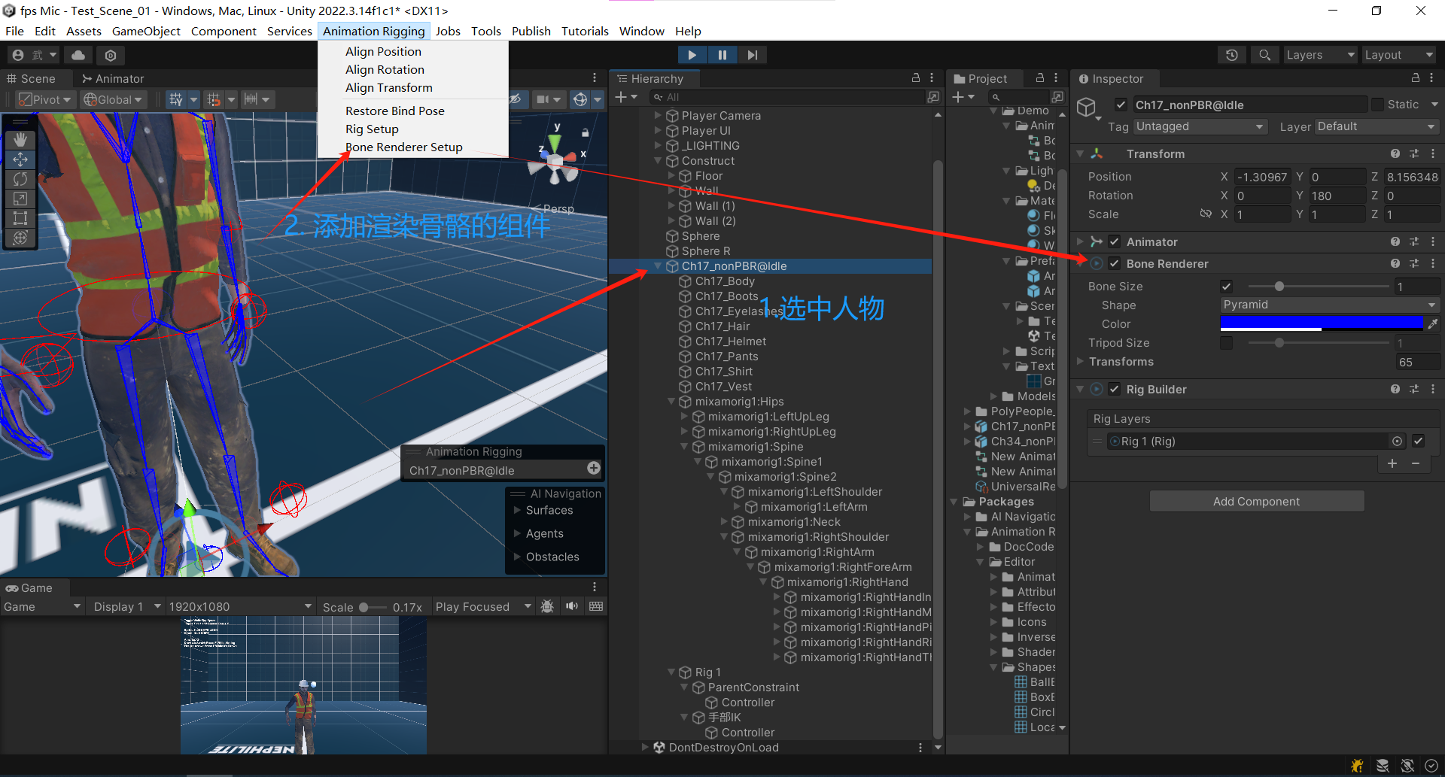Open Transform component preset icon

click(x=1414, y=154)
